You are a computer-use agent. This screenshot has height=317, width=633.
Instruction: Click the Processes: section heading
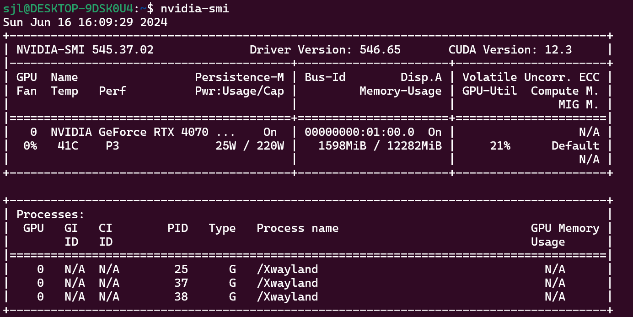pyautogui.click(x=50, y=215)
